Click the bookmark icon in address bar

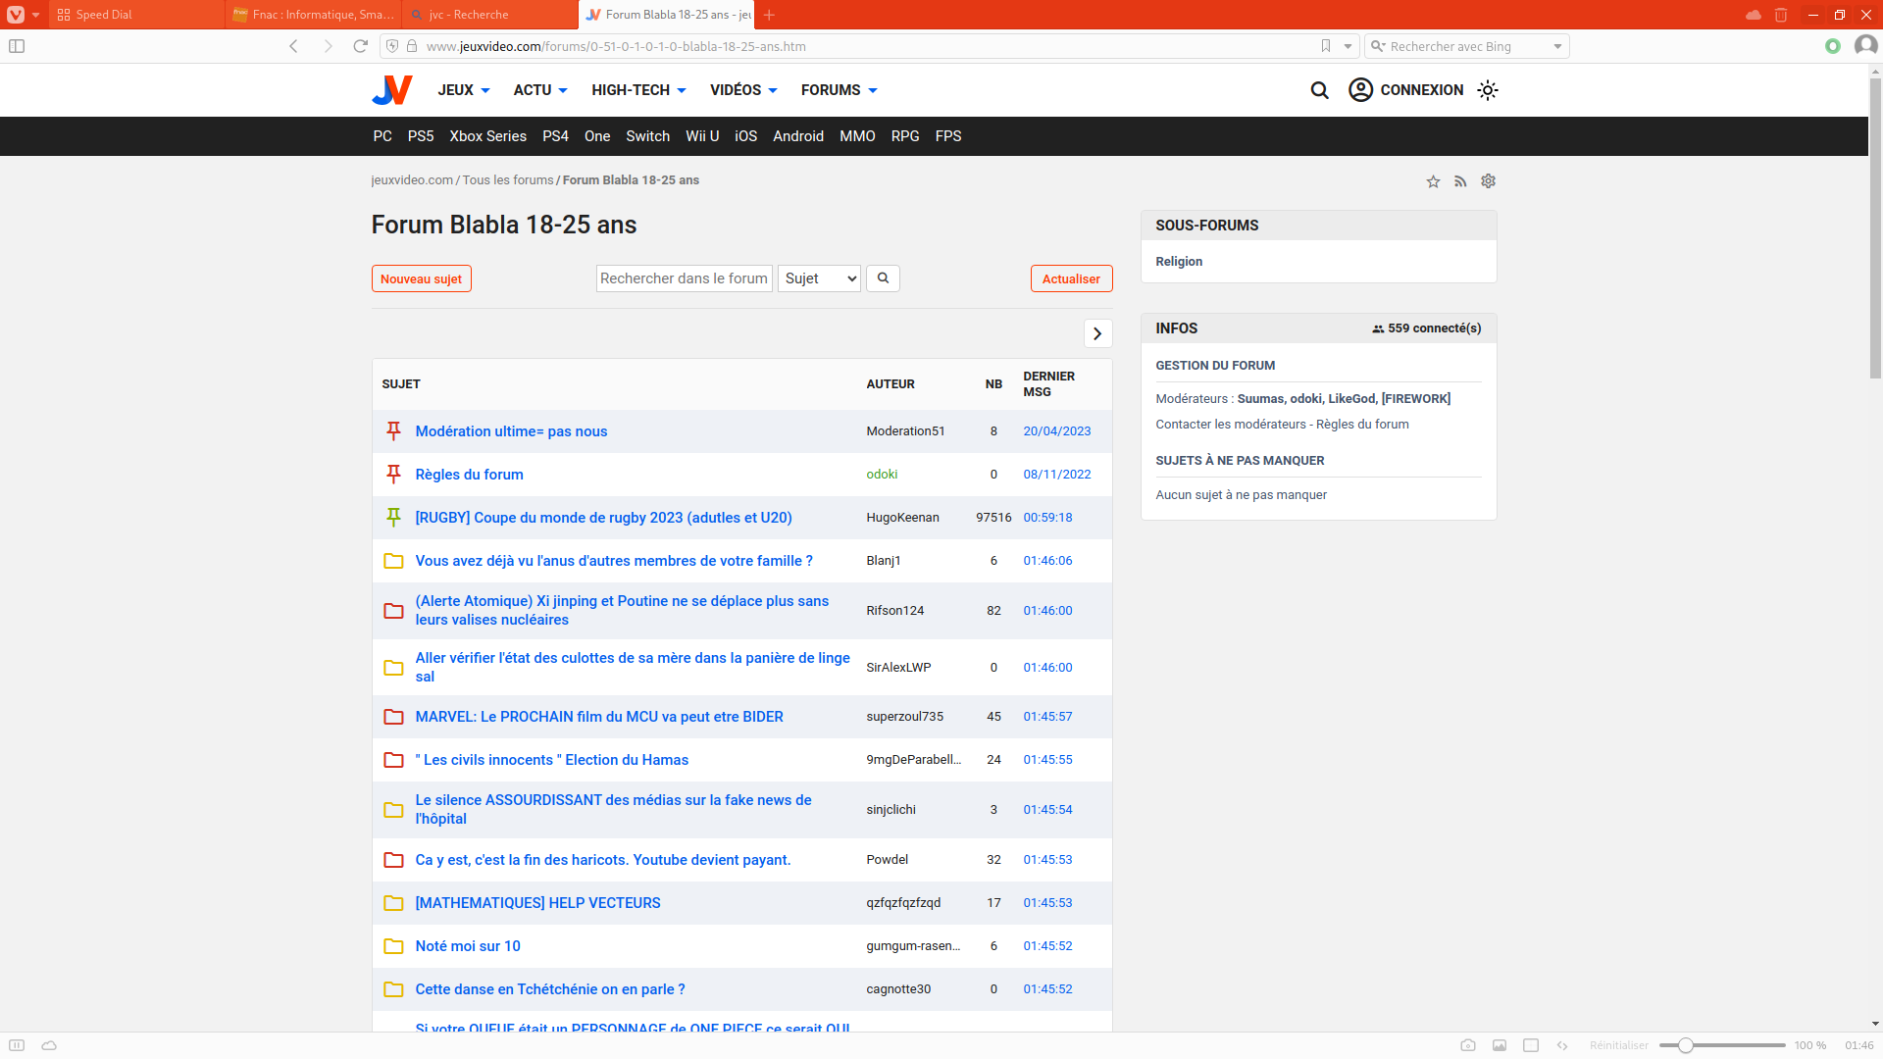[x=1326, y=46]
